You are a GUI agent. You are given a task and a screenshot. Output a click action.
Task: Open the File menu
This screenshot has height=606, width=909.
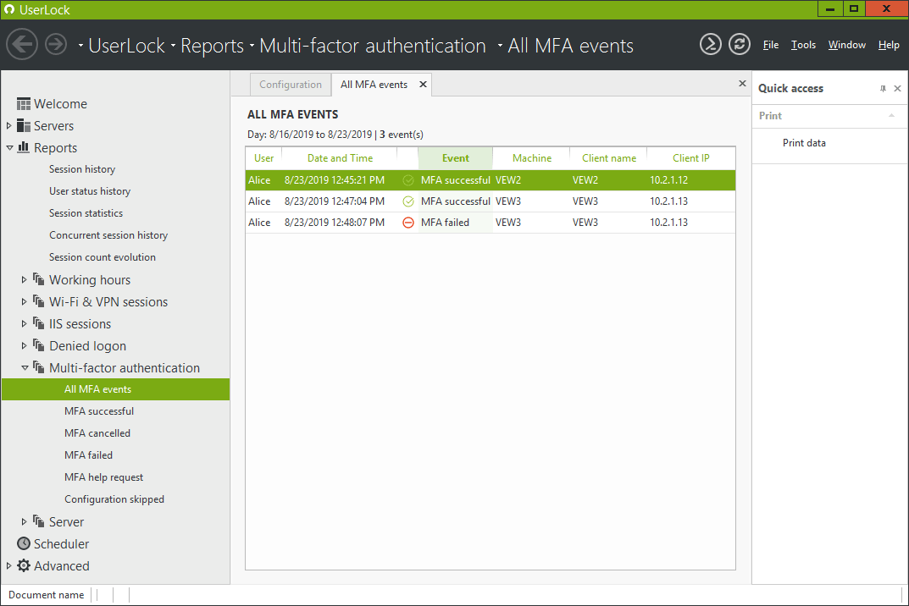click(x=770, y=45)
